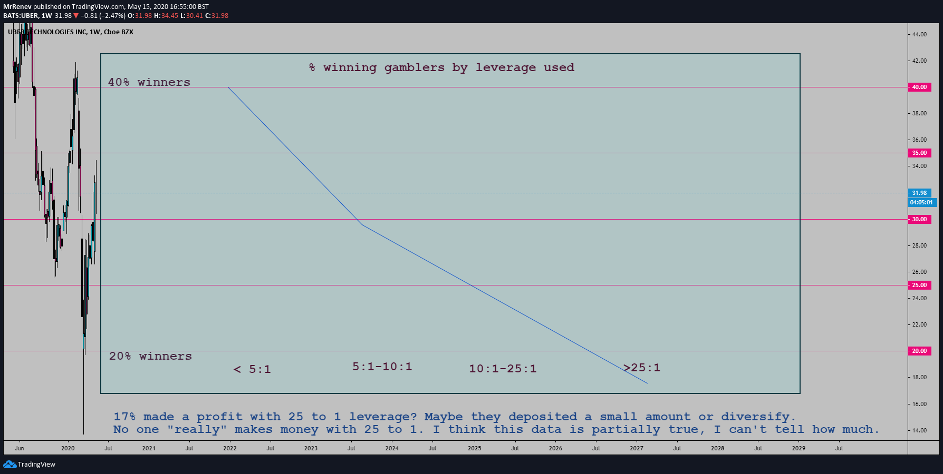The height and width of the screenshot is (474, 943).
Task: Click the 34.00 tick on price axis
Action: point(919,166)
